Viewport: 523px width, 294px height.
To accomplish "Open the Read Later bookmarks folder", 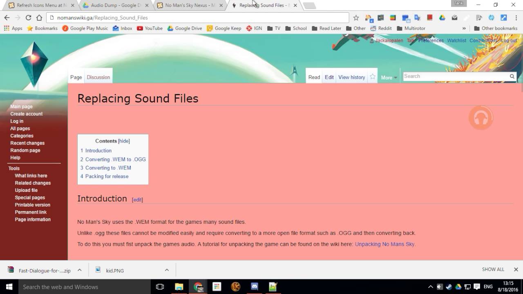I will pyautogui.click(x=326, y=28).
